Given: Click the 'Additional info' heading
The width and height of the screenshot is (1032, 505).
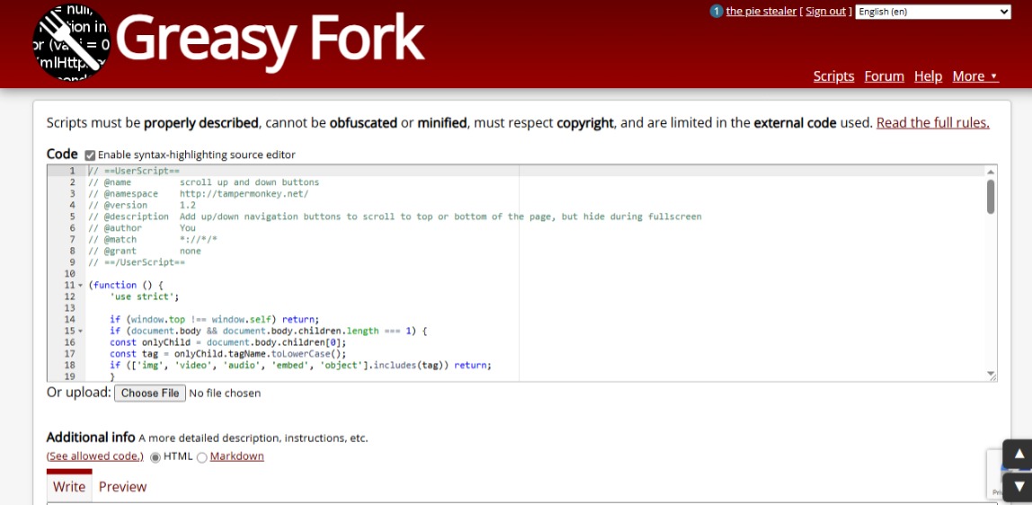Looking at the screenshot, I should 91,438.
